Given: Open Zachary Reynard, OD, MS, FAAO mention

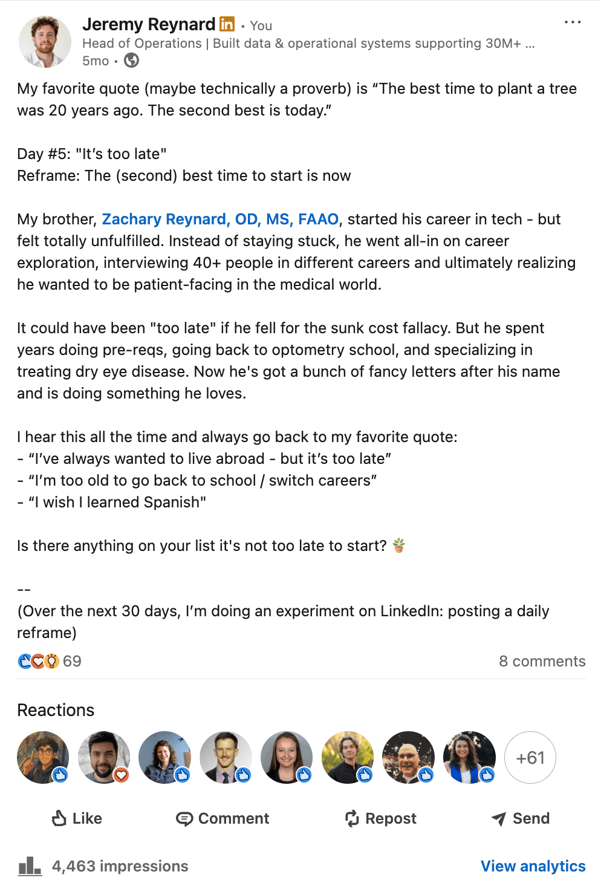Looking at the screenshot, I should point(220,219).
